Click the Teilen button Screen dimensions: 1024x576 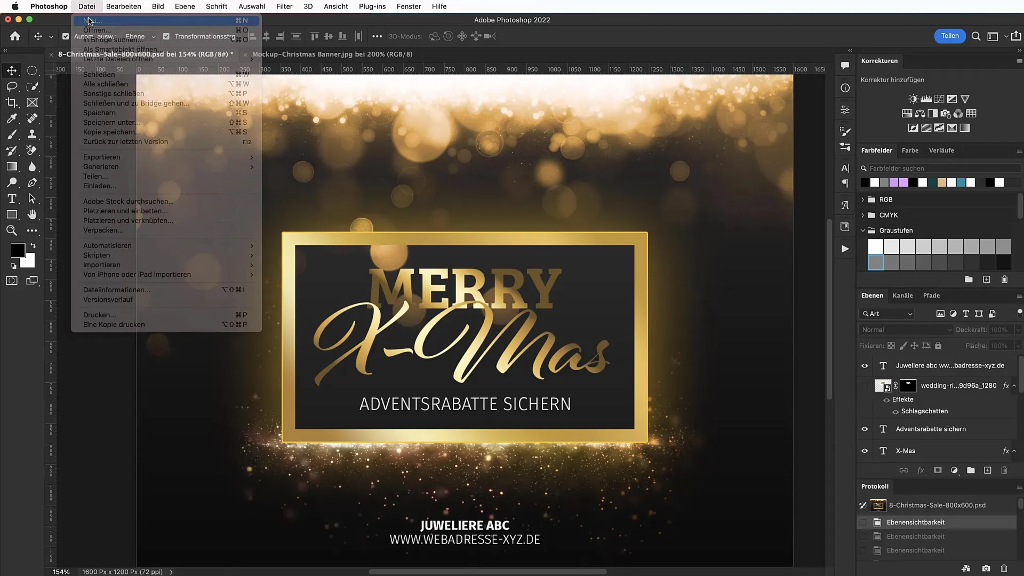(950, 36)
